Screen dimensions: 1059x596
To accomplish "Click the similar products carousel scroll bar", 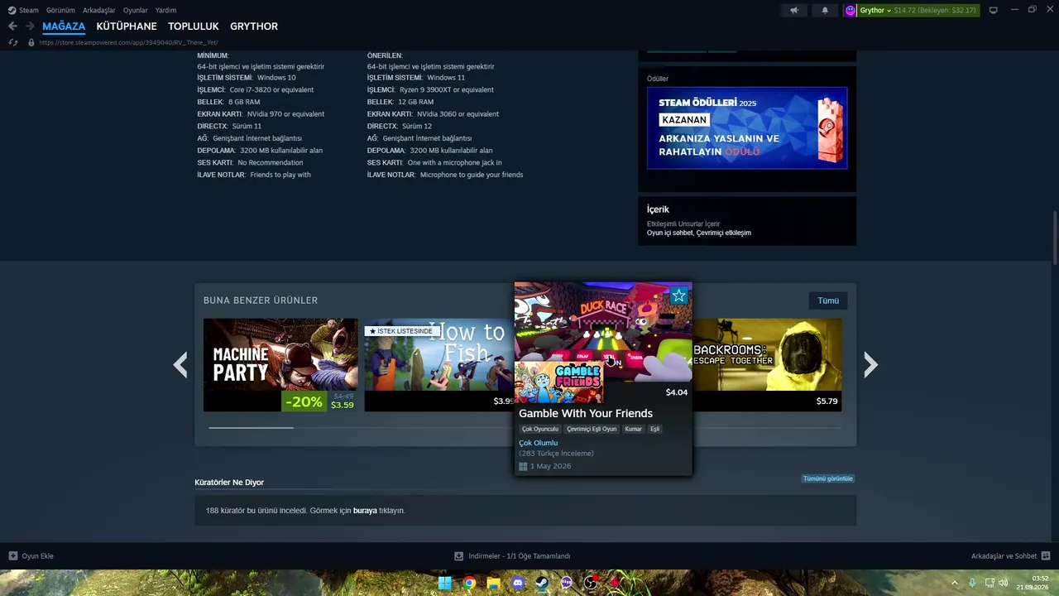I will coord(251,428).
